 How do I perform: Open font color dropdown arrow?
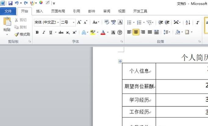[108, 32]
